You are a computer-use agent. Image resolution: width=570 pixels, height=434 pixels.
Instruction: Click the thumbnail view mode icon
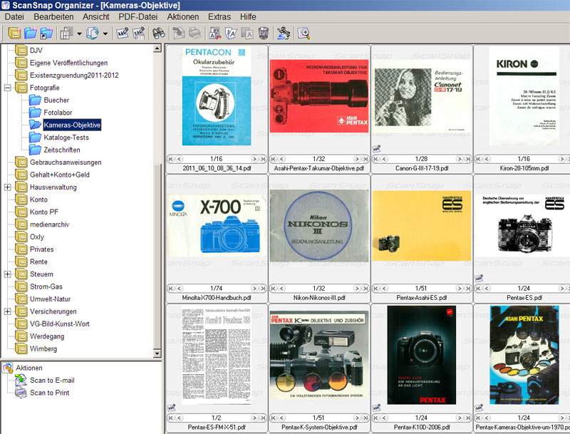click(x=67, y=33)
